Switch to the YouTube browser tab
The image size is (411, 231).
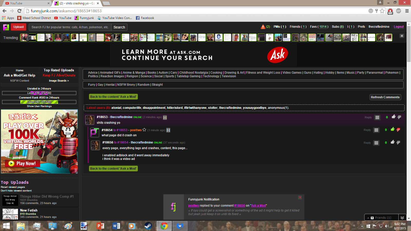pos(26,3)
